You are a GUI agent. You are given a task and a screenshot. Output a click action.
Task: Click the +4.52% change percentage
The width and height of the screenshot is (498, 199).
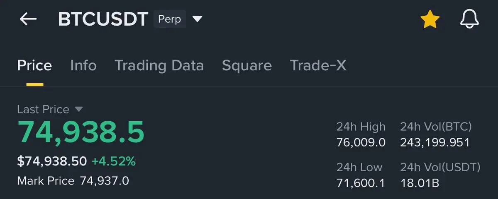113,161
